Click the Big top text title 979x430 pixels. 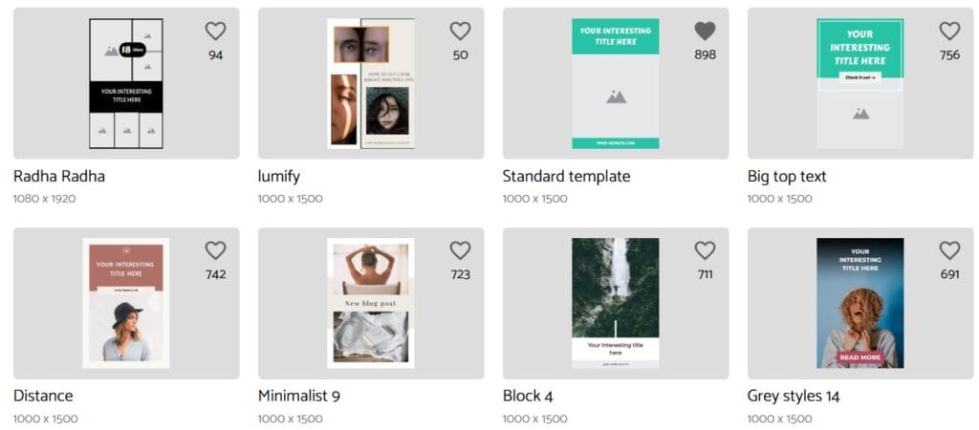[787, 177]
